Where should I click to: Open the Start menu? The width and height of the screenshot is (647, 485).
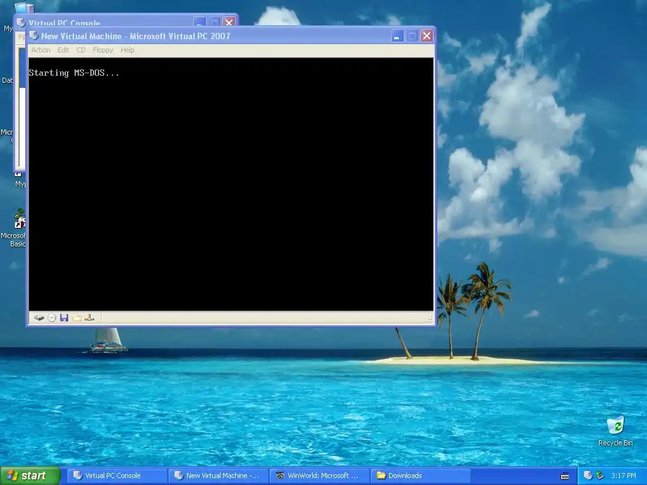pos(30,476)
